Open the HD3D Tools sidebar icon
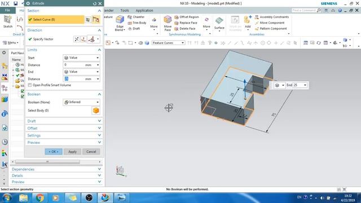This screenshot has width=361, height=203. click(x=5, y=114)
